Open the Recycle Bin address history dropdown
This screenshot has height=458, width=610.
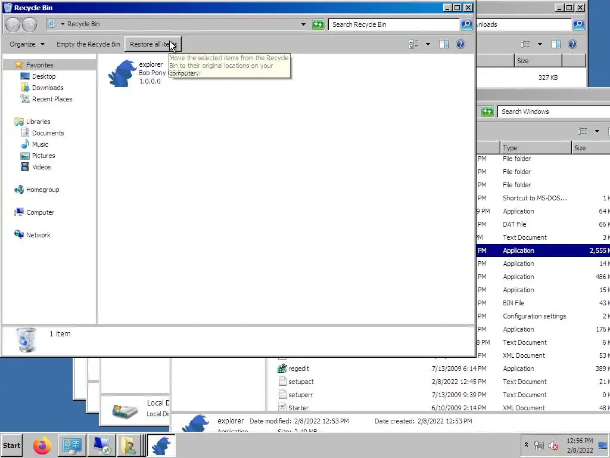[x=303, y=24]
